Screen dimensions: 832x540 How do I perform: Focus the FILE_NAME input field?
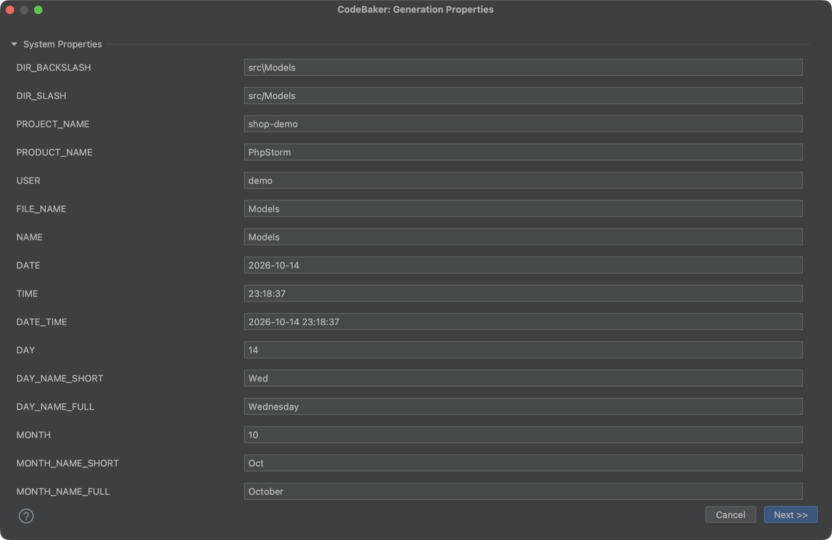[x=523, y=209]
